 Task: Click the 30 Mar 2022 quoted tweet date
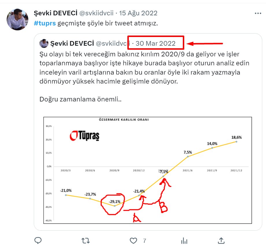155,43
